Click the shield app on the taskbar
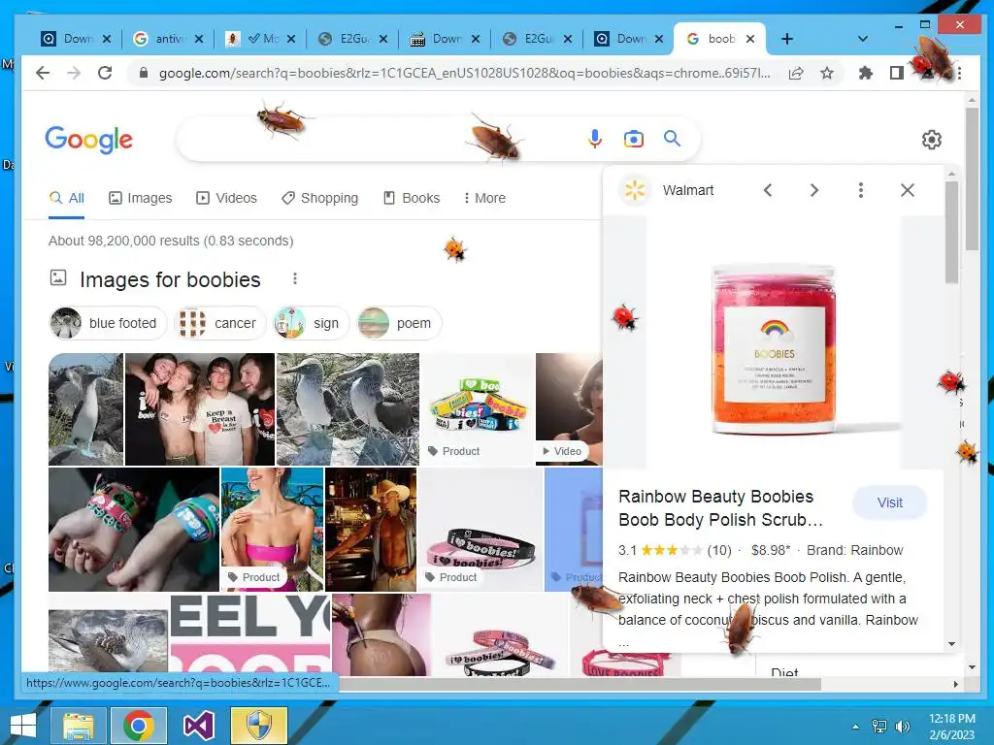994x745 pixels. [x=258, y=726]
